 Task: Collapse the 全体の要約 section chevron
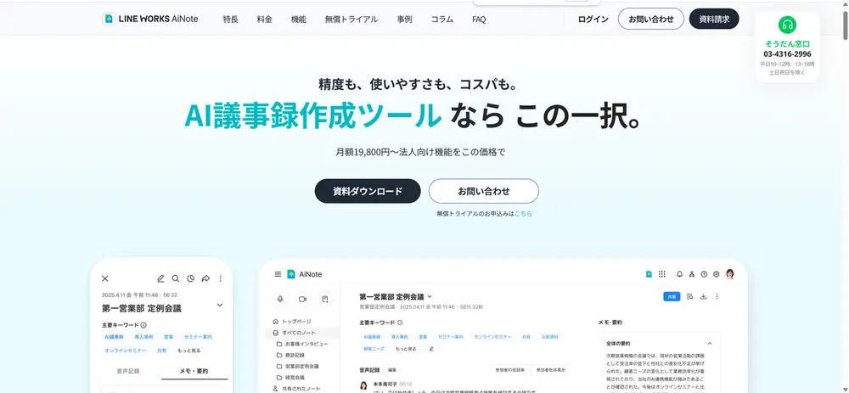pos(710,343)
